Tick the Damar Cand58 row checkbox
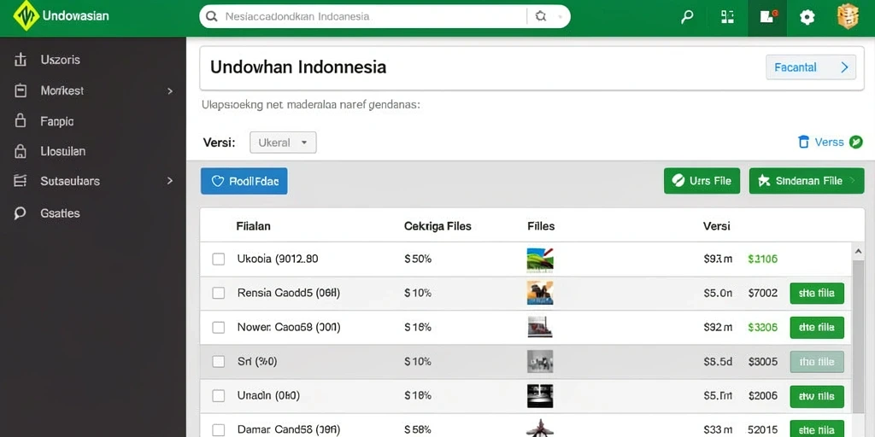 click(219, 430)
